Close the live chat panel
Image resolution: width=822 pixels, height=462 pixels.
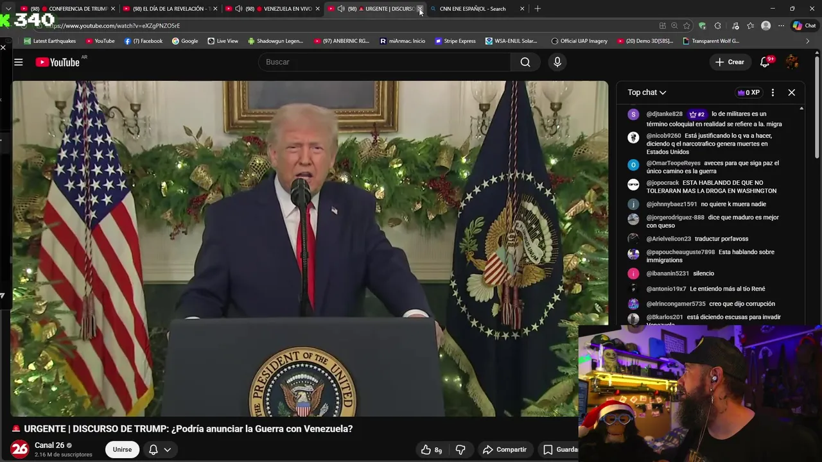[792, 92]
